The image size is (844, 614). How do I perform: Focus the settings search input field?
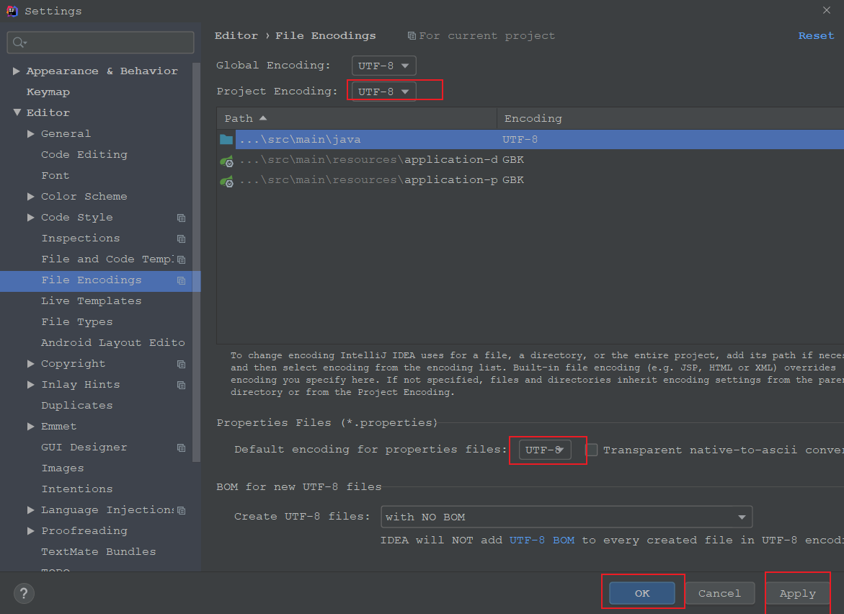[101, 43]
